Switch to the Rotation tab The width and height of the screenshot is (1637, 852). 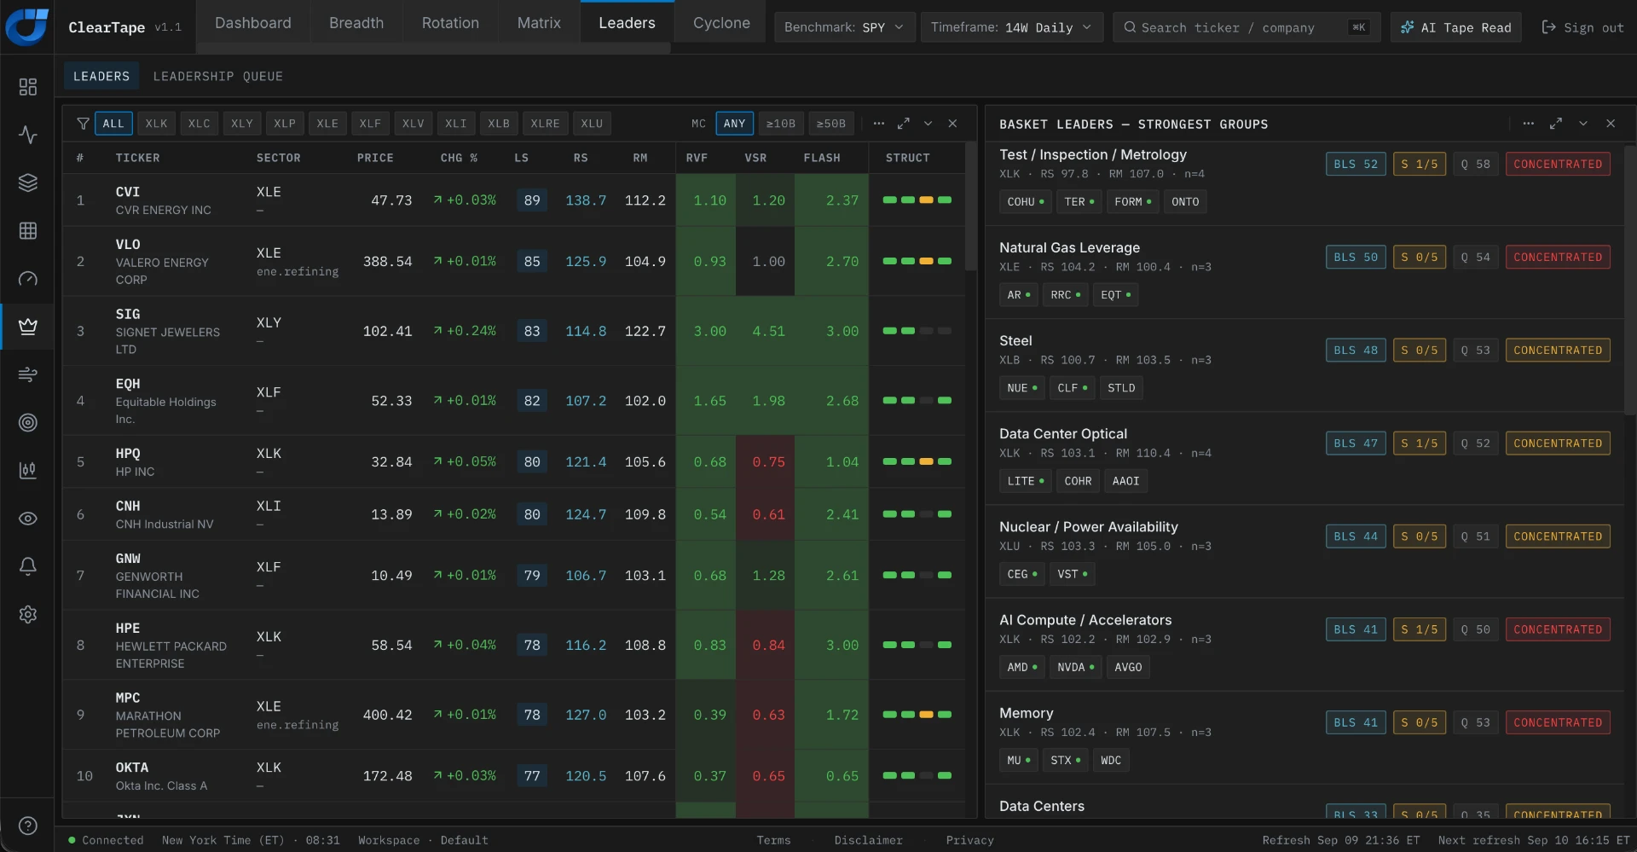click(450, 23)
